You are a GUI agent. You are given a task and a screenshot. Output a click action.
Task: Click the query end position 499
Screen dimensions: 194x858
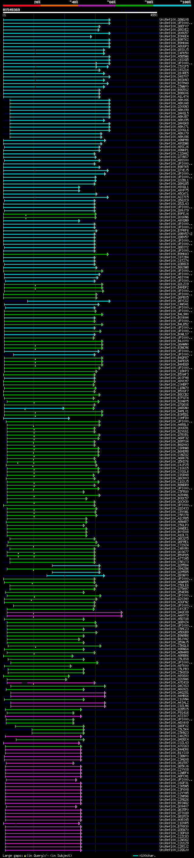tap(153, 15)
